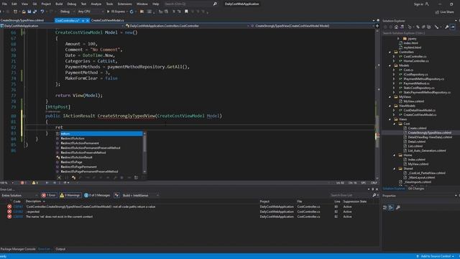This screenshot has width=460, height=259.
Task: Collapse the ViewModels folder
Action: (390, 106)
